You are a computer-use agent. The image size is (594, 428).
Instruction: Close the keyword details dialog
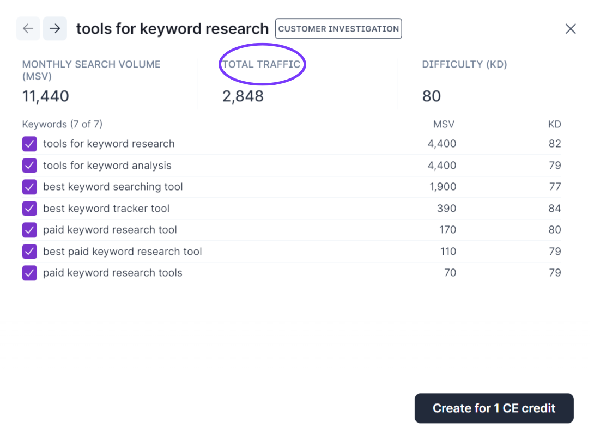pyautogui.click(x=571, y=29)
